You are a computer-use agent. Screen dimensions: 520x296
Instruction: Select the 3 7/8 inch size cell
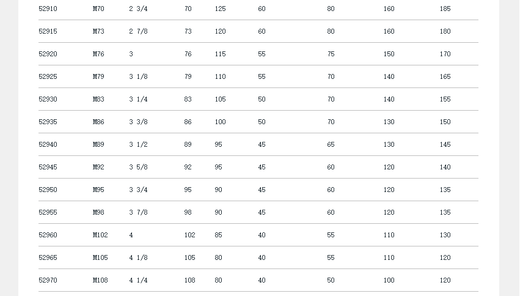click(x=138, y=213)
